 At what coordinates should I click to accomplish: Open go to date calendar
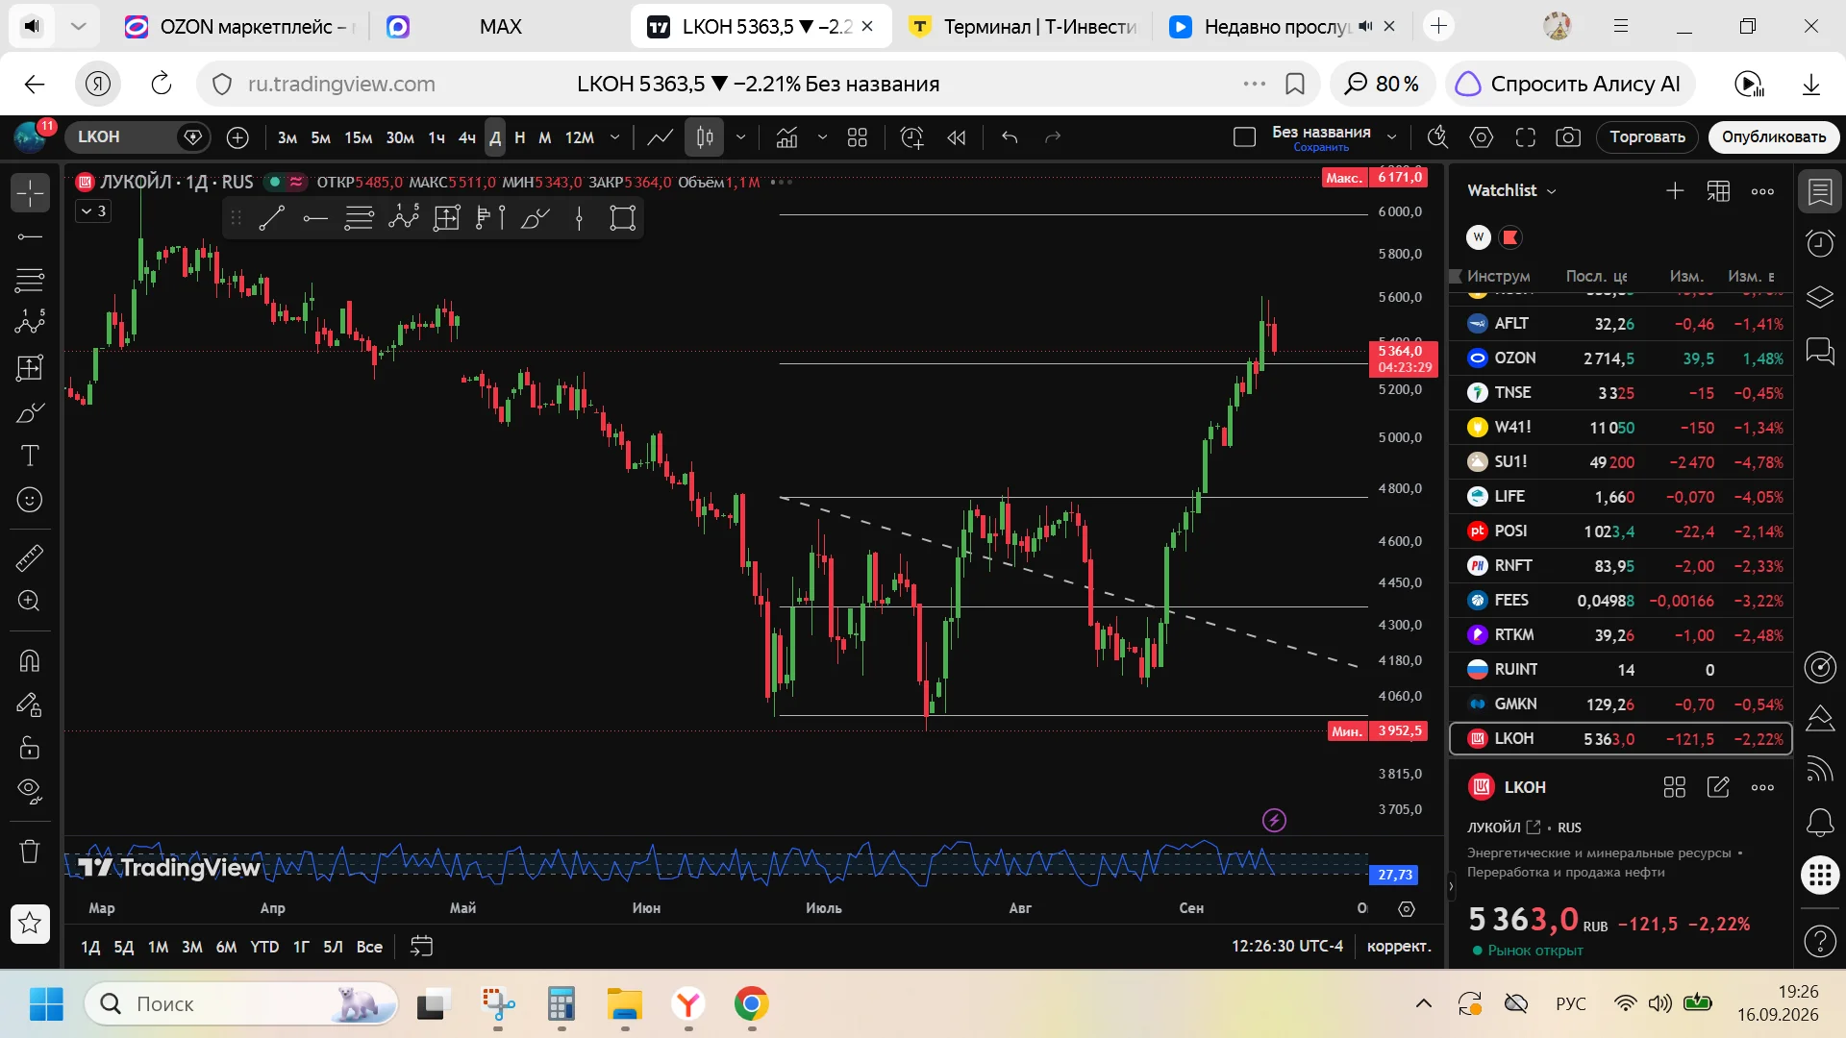[421, 947]
